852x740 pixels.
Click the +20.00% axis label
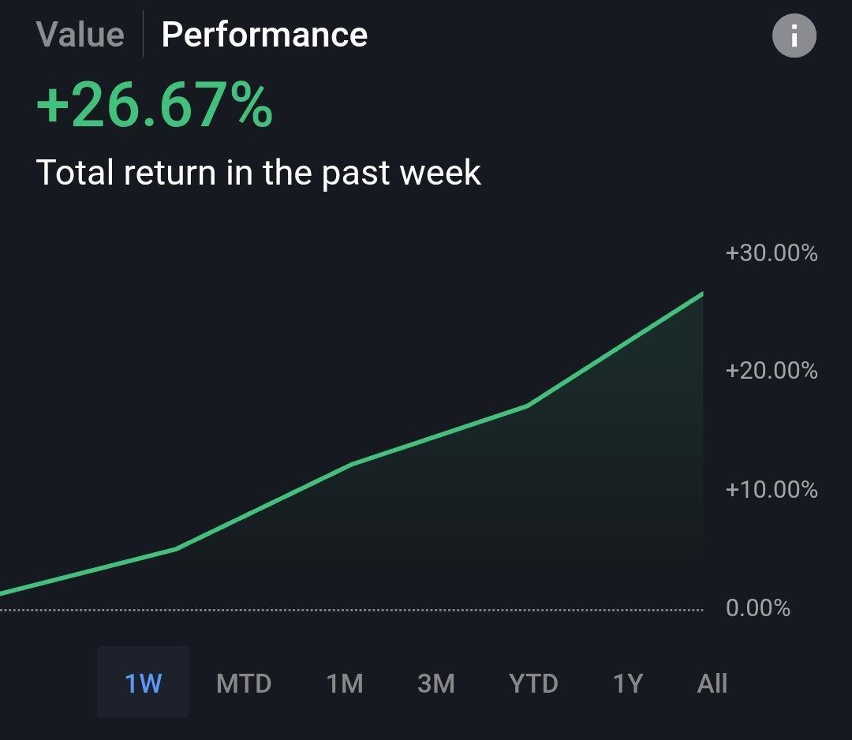(772, 371)
